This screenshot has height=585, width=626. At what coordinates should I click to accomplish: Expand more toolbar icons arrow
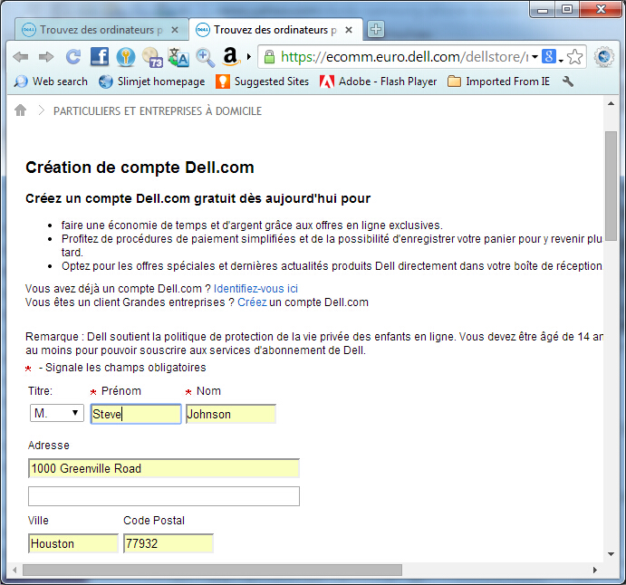(x=249, y=57)
